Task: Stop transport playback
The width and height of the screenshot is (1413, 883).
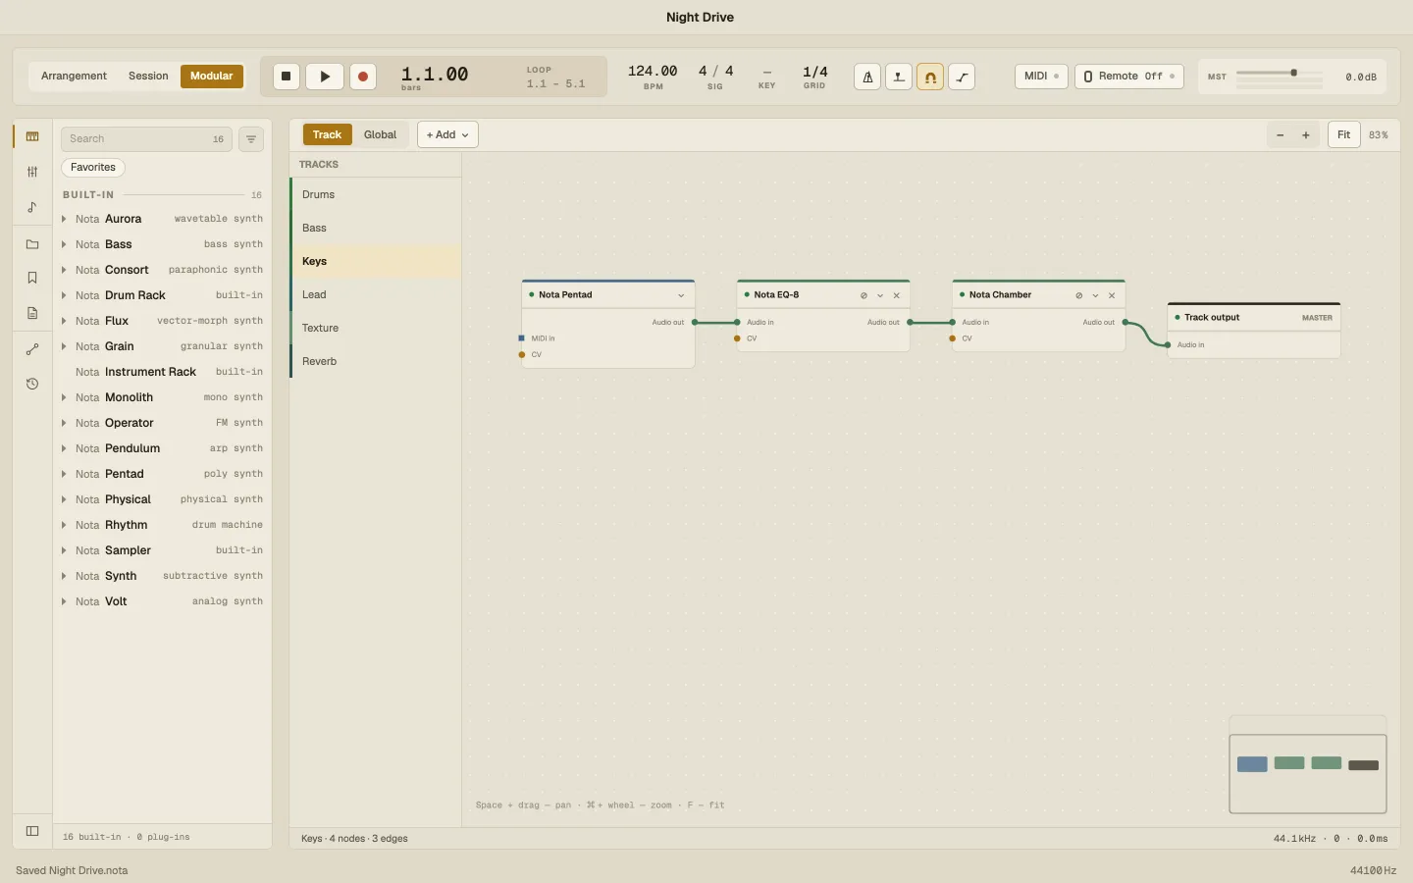Action: [287, 77]
